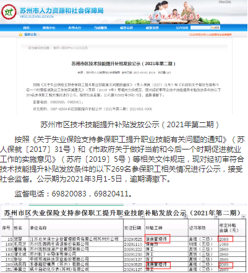
Task: Select the 苏州高新旅游产业集团有限公司 cell
Action: [76, 250]
